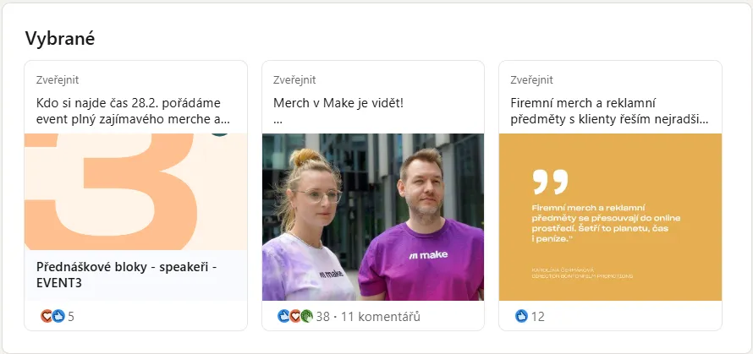The image size is (753, 354).
Task: Open the yellow quote image thumbnail
Action: (610, 217)
